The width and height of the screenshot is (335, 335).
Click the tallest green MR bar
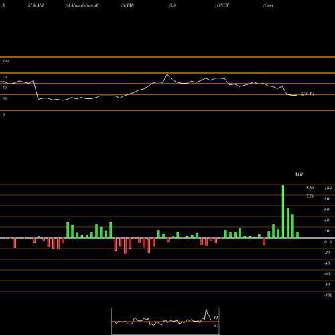click(283, 212)
